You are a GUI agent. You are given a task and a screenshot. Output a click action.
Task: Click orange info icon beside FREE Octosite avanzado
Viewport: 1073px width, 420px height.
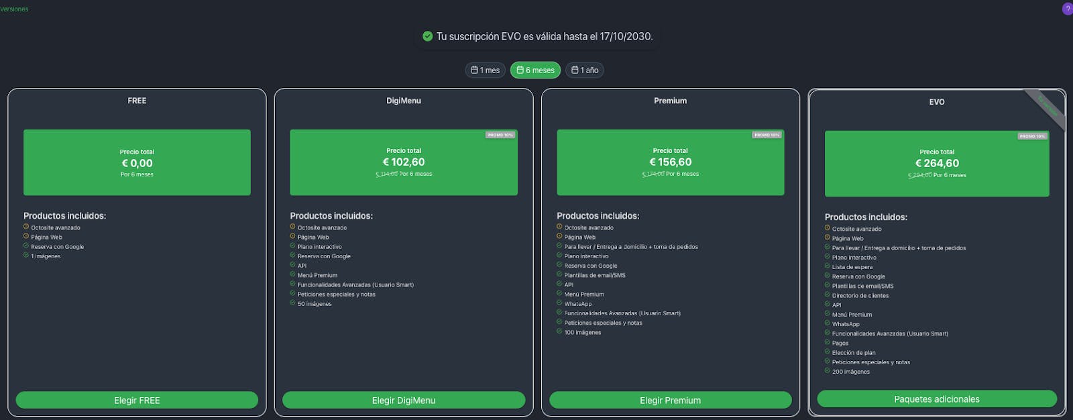(x=26, y=227)
